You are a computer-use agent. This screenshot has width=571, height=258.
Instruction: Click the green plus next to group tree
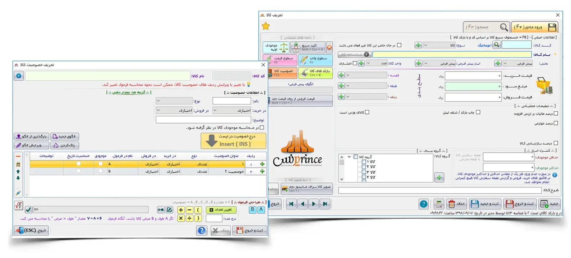coord(439,177)
